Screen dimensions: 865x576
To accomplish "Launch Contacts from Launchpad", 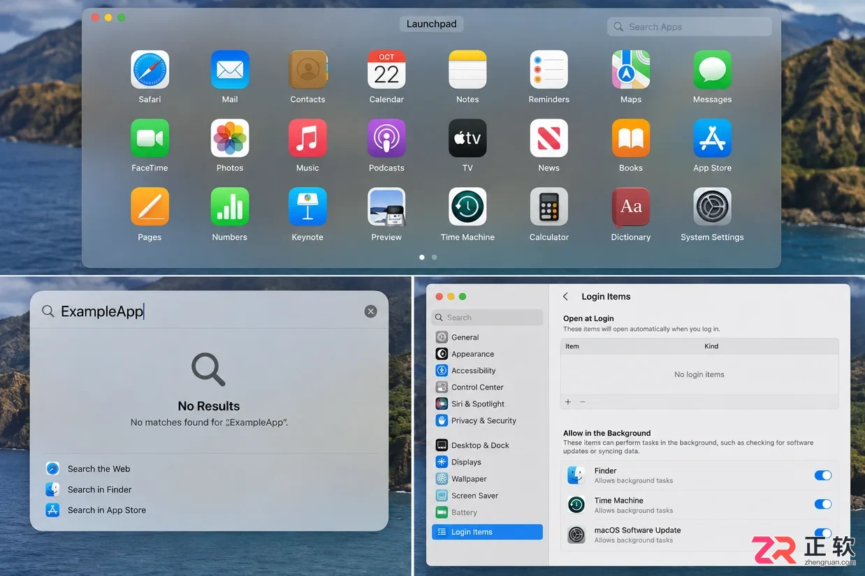I will tap(307, 69).
